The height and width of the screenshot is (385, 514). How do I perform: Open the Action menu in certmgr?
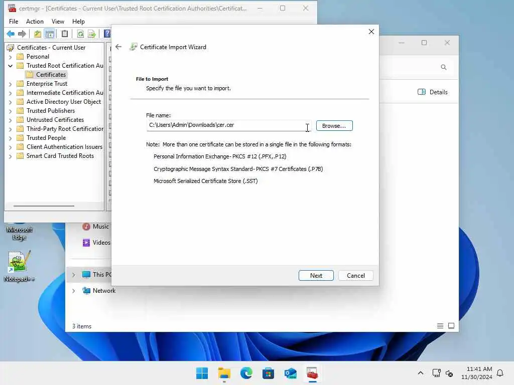35,21
